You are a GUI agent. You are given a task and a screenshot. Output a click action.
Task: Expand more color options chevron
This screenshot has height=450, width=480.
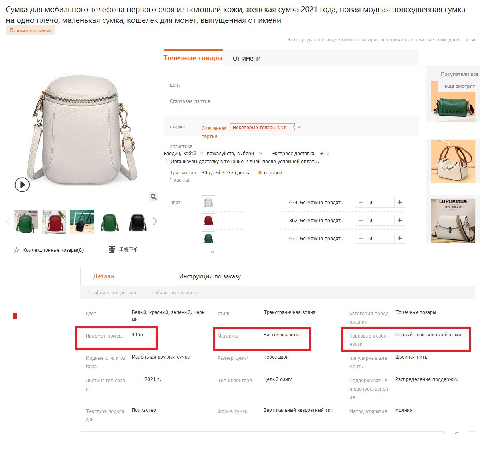tap(212, 252)
